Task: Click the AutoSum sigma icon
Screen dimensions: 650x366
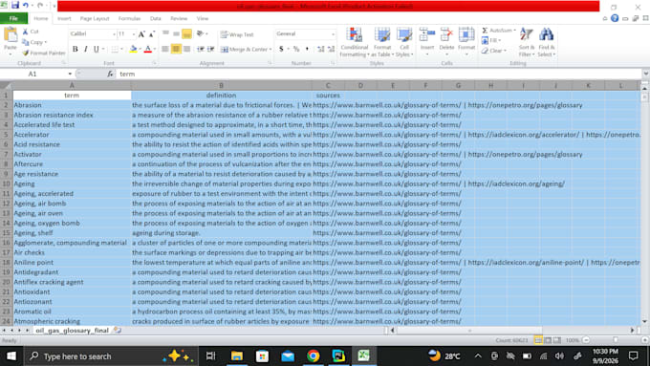Action: [x=485, y=31]
